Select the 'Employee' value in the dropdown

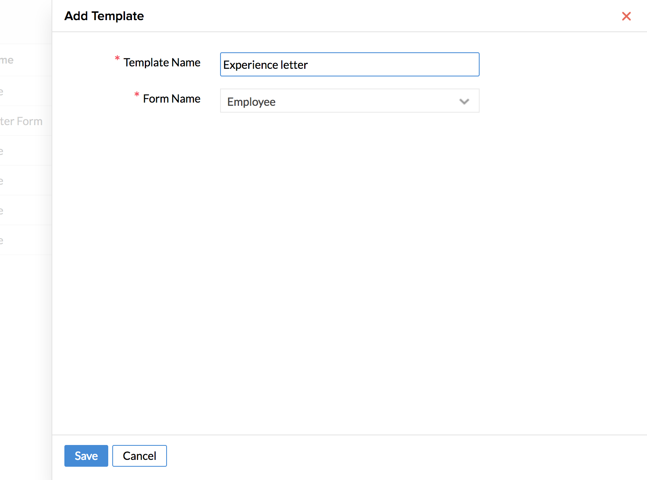[x=251, y=102]
